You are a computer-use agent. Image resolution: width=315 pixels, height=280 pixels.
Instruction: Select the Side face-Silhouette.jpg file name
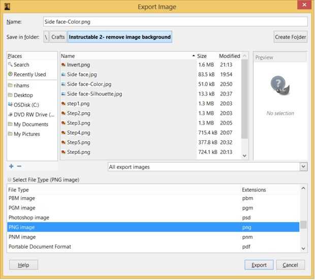94,94
